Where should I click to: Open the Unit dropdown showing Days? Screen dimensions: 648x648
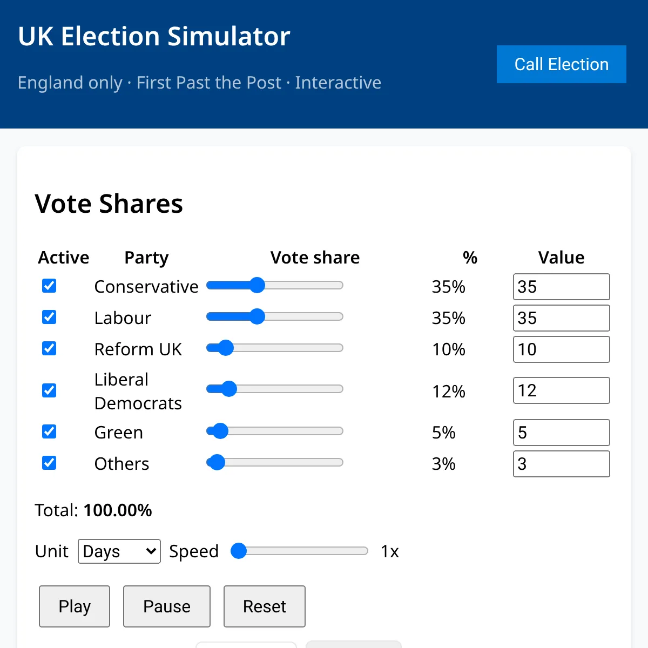[119, 551]
